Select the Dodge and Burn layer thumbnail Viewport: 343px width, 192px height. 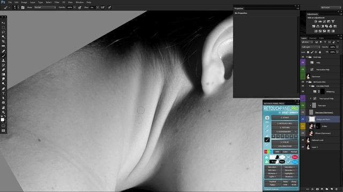311,119
